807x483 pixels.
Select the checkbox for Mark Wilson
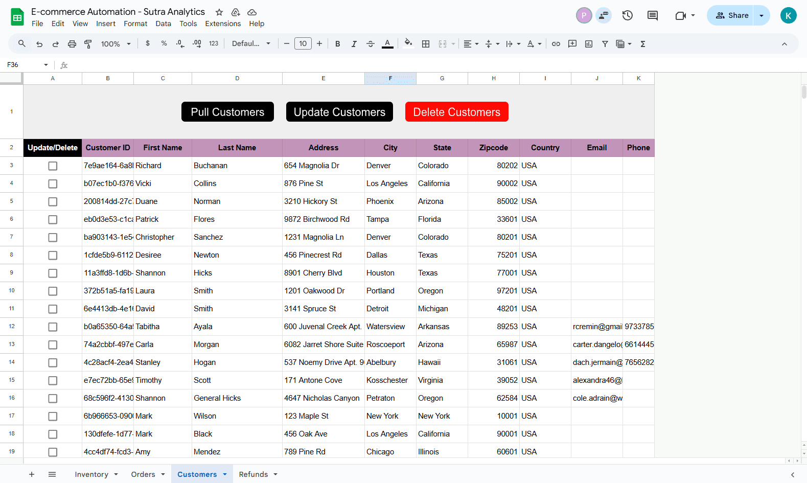click(53, 417)
